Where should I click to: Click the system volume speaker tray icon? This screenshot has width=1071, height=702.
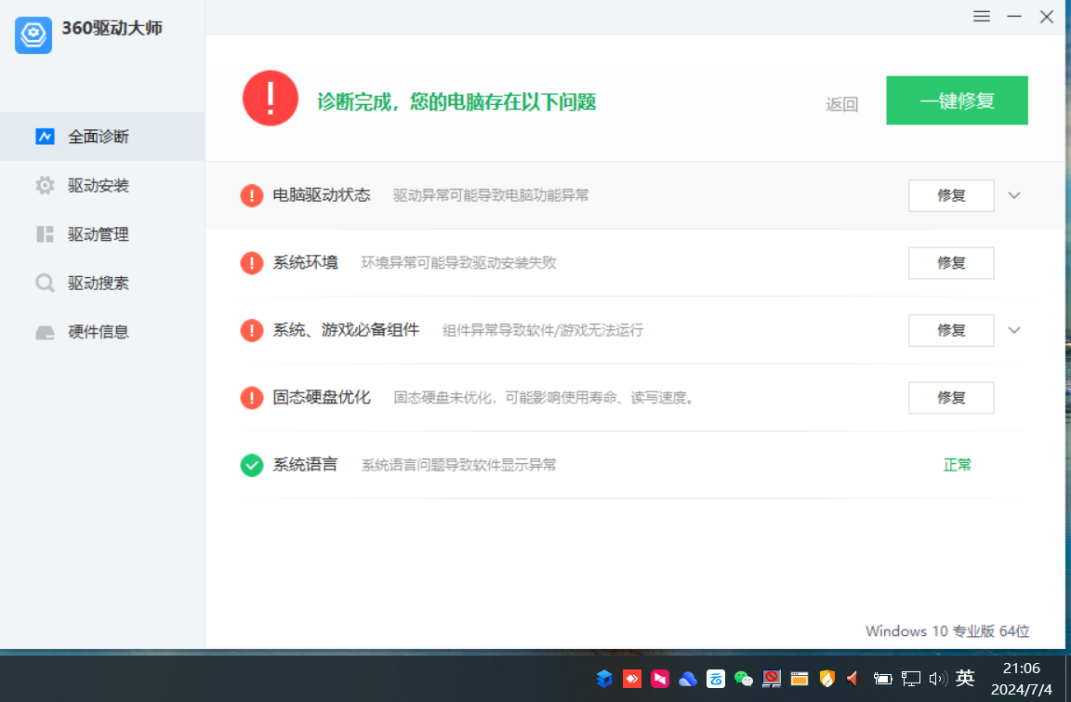[937, 679]
